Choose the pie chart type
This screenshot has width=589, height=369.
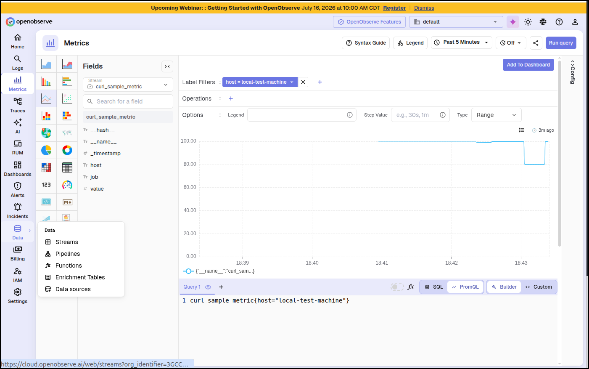click(46, 150)
